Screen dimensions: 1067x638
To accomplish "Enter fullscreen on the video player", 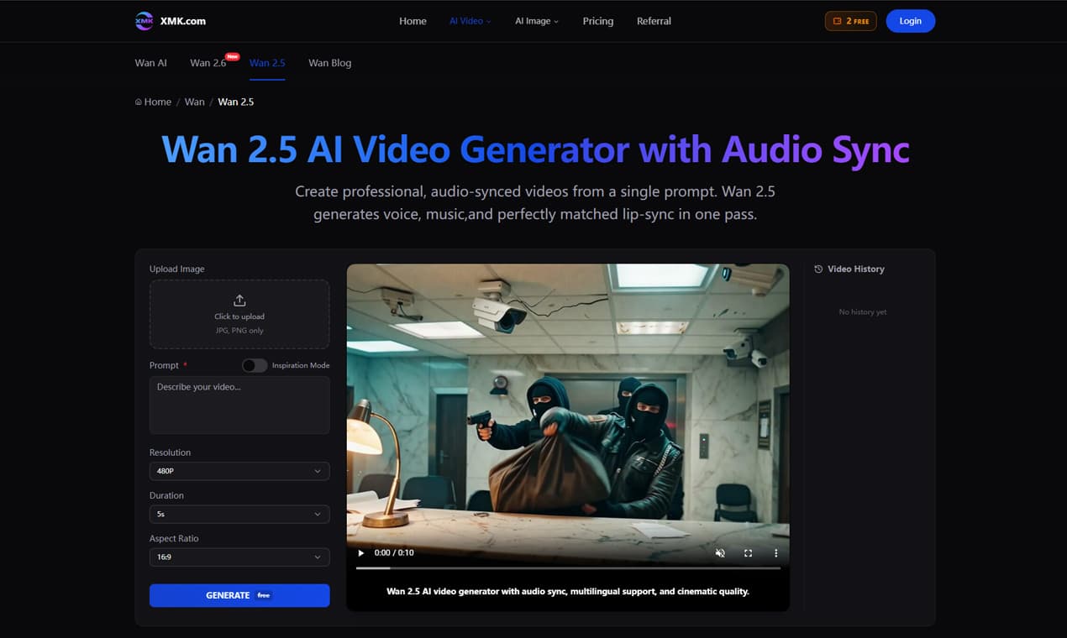I will click(748, 552).
